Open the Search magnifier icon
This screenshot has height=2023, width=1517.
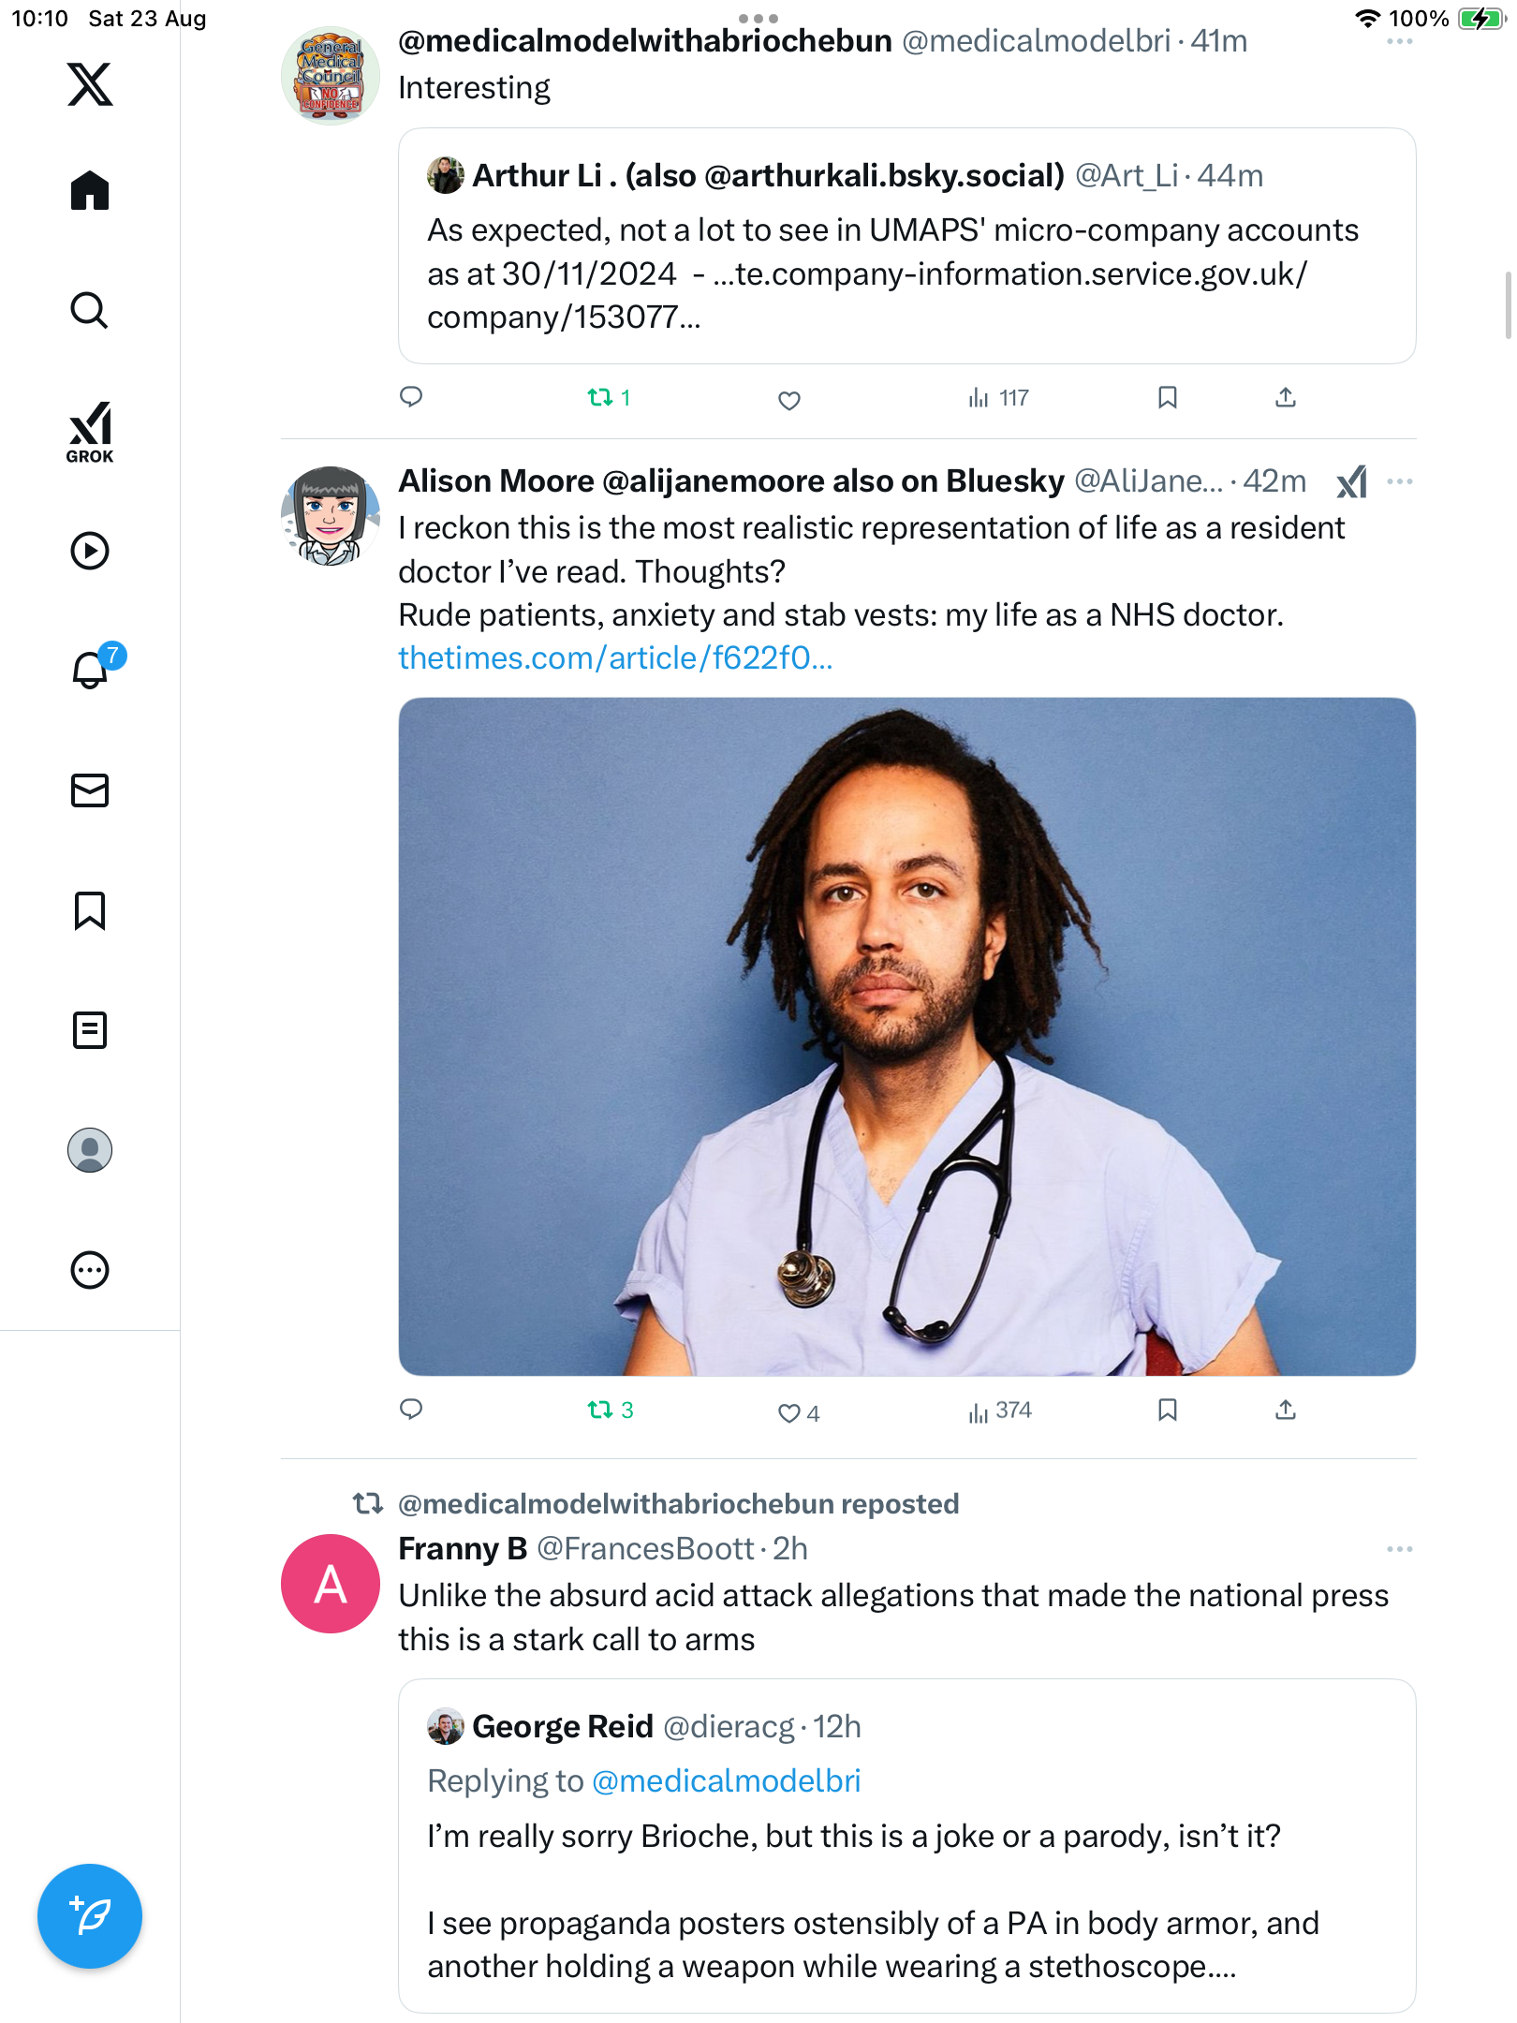tap(90, 310)
